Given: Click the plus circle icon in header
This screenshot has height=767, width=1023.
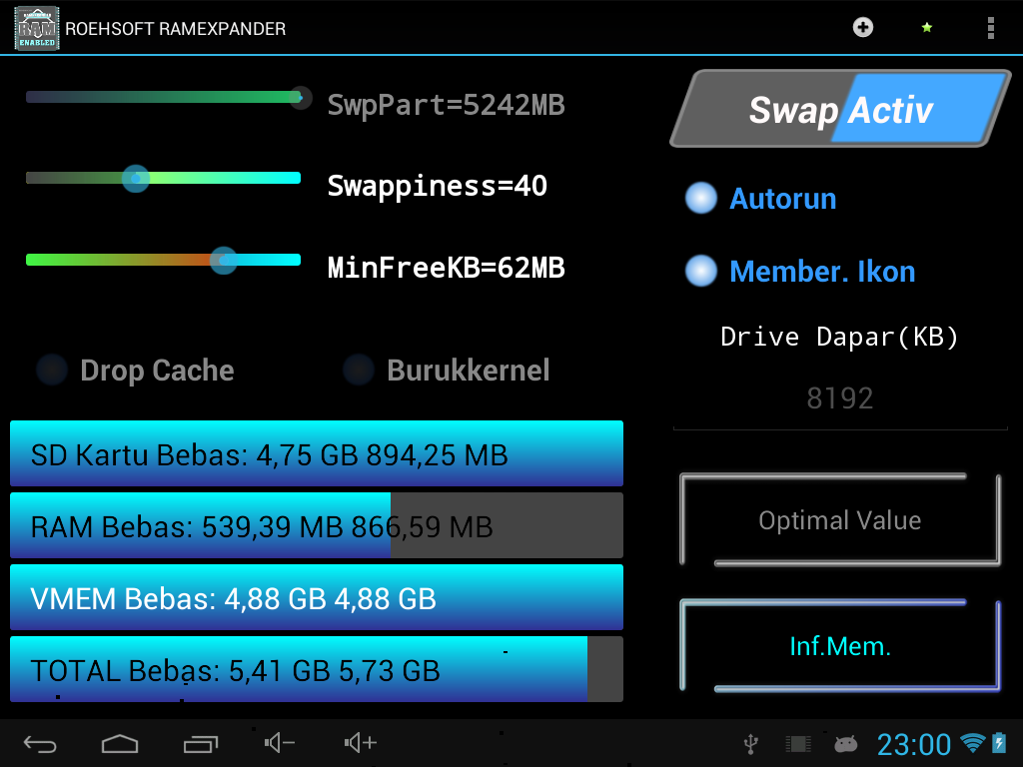Looking at the screenshot, I should [x=862, y=27].
